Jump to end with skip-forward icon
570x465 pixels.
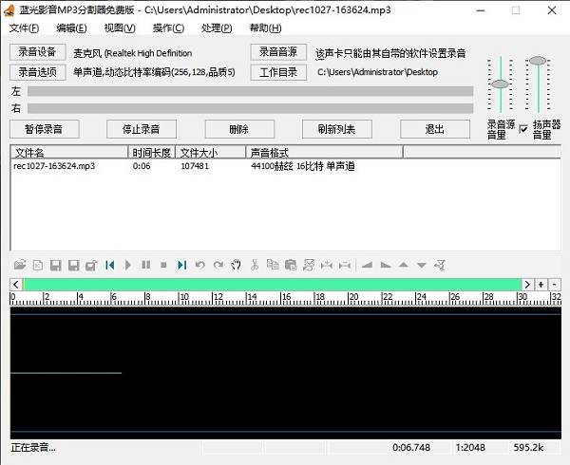pos(181,265)
